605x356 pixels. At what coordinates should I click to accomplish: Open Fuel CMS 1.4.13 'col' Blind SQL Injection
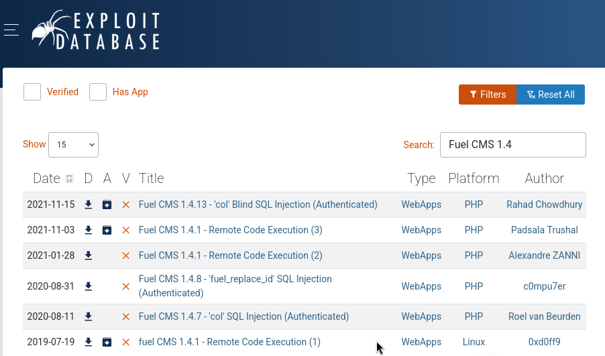coord(258,204)
